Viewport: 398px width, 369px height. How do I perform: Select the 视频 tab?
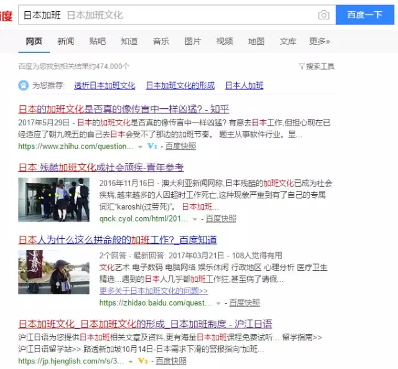(x=224, y=42)
